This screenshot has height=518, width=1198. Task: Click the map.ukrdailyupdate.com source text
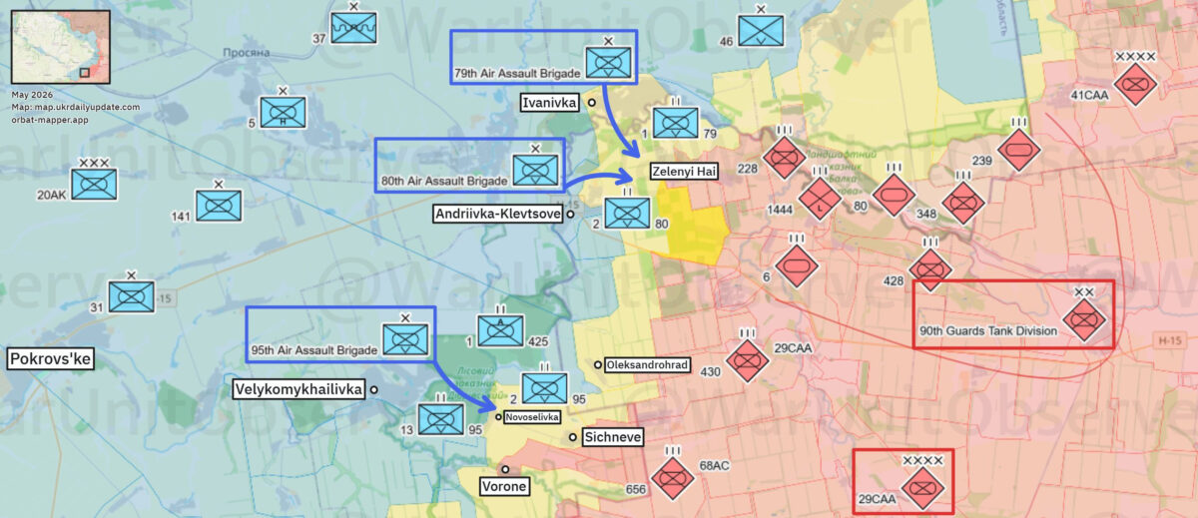click(76, 107)
